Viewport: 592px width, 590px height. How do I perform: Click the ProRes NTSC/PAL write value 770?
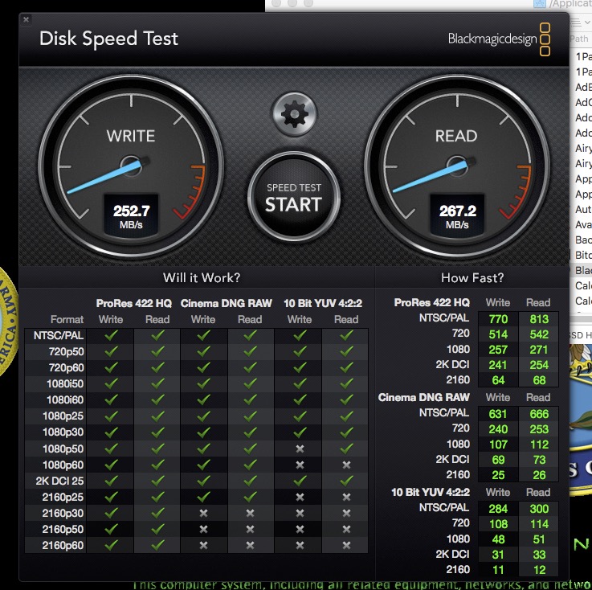click(498, 319)
